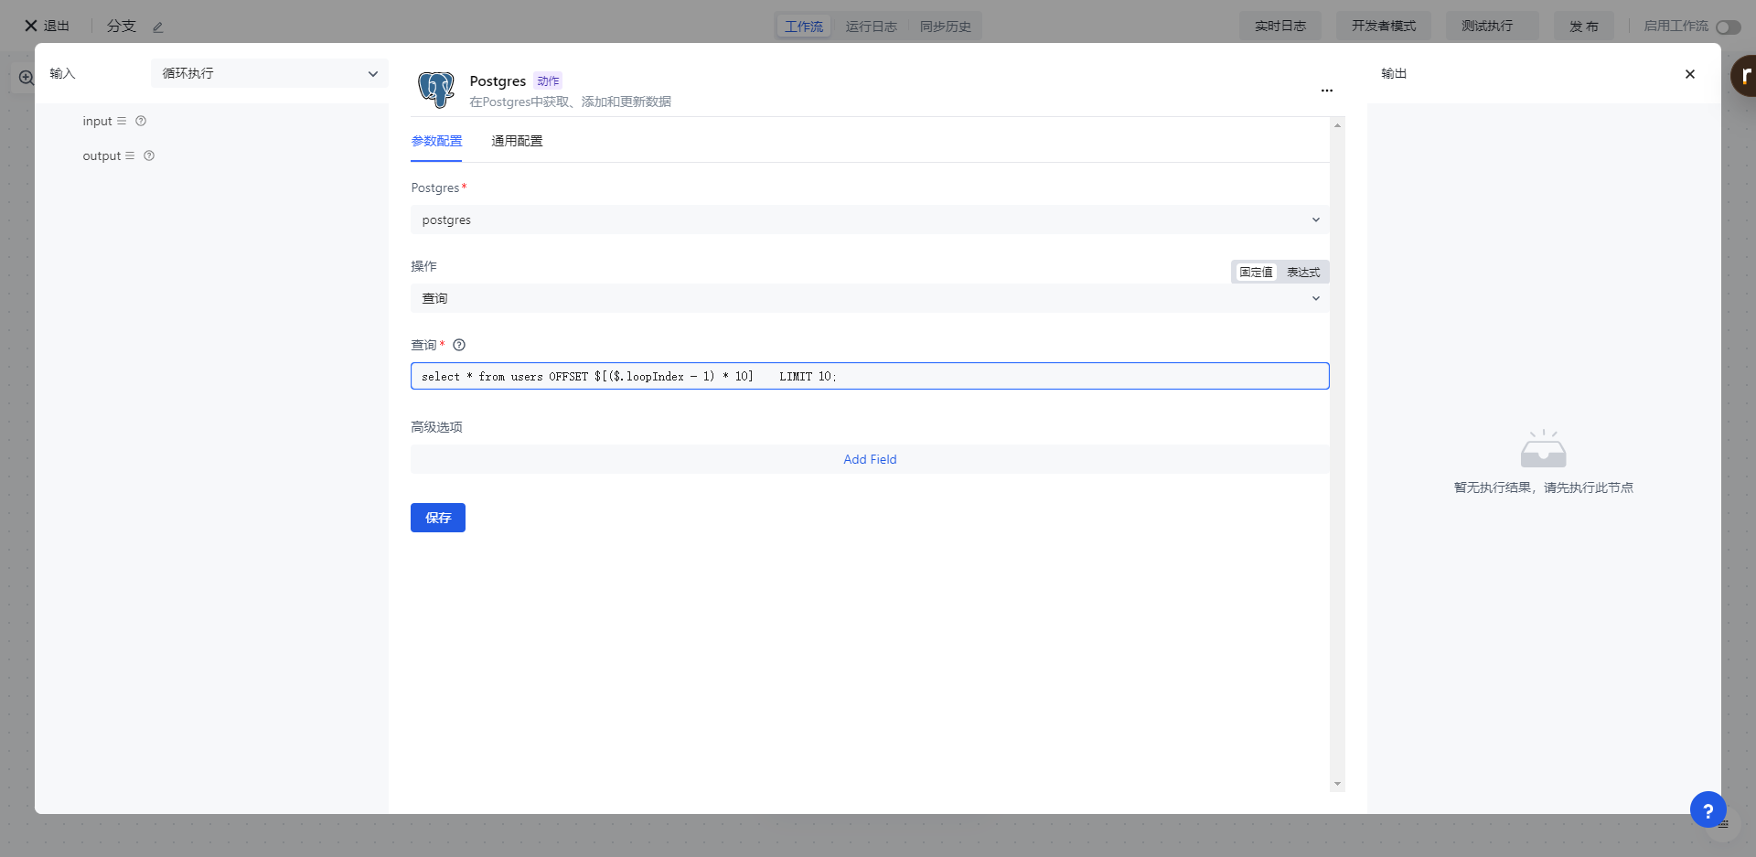Screen dimensions: 1756x857
Task: Select the 参数配置 tab
Action: click(436, 141)
